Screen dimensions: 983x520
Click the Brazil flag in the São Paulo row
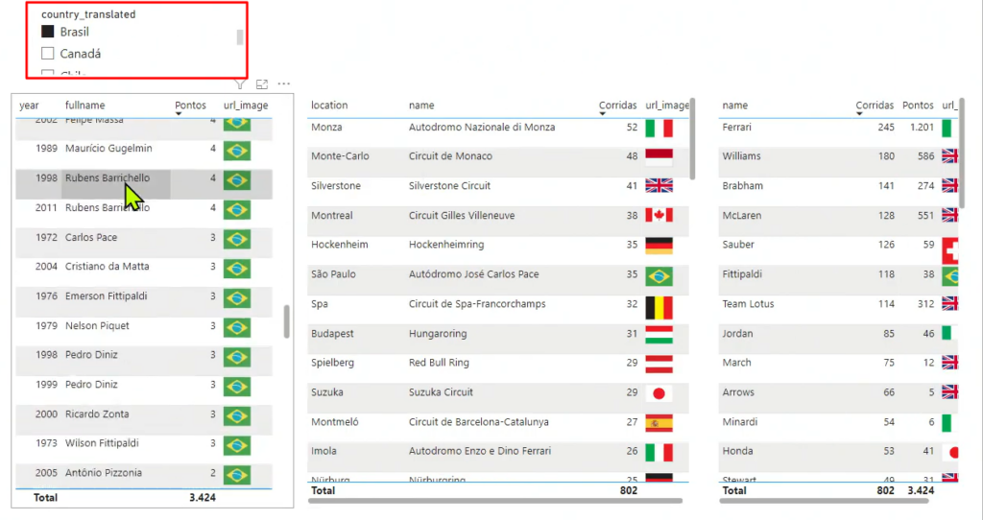(x=659, y=275)
